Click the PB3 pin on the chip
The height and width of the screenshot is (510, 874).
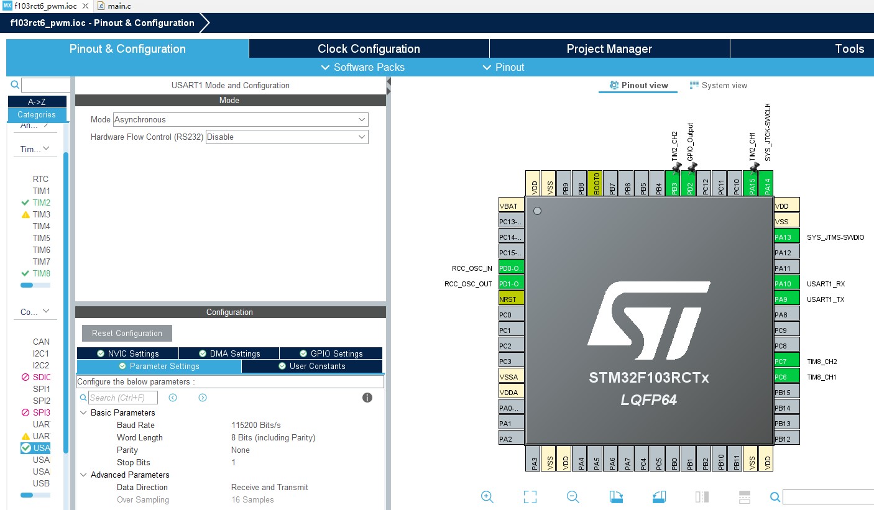pyautogui.click(x=673, y=183)
